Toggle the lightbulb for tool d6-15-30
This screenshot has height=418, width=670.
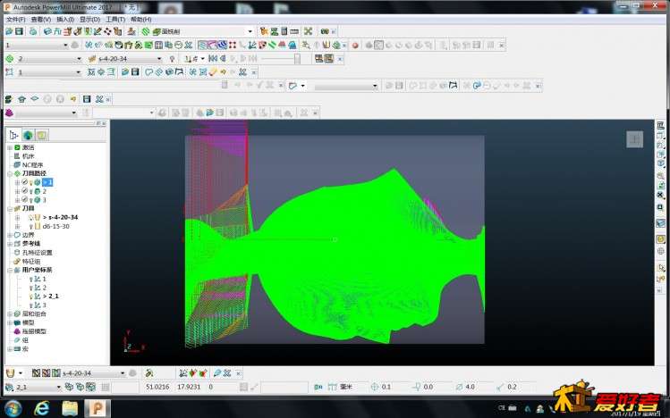click(x=31, y=227)
